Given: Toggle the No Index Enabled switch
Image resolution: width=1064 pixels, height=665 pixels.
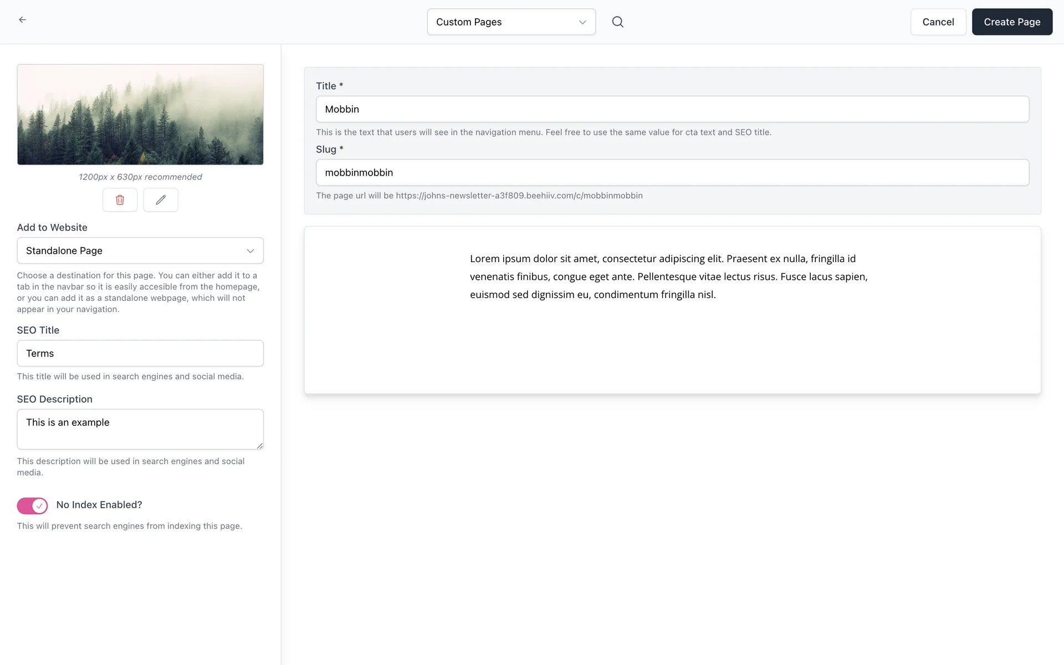Looking at the screenshot, I should click(32, 505).
